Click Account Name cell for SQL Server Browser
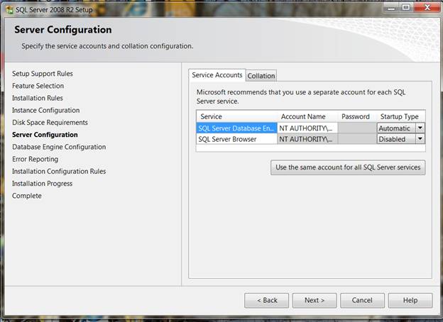 point(307,139)
